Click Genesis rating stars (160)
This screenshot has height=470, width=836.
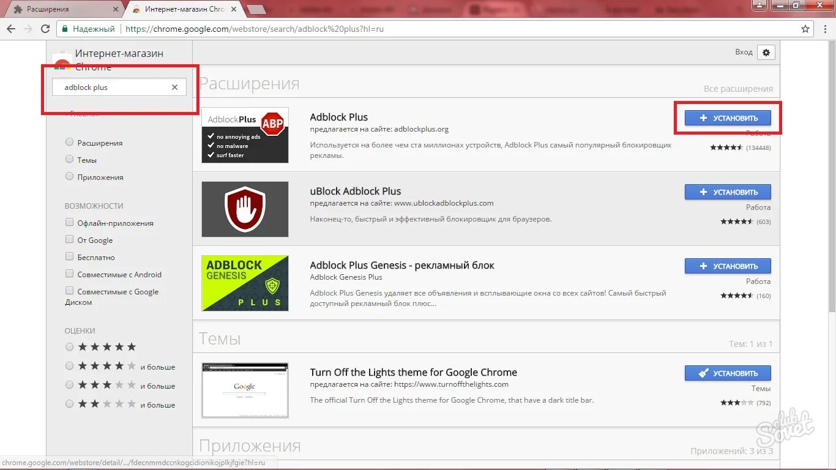tap(736, 296)
